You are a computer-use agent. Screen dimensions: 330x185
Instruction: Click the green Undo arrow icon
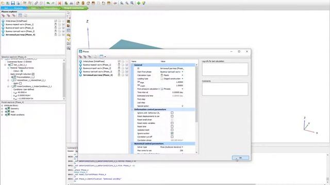click(x=48, y=3)
